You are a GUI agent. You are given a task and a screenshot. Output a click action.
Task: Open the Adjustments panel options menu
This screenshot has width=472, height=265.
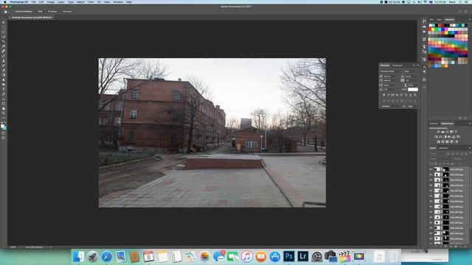(x=470, y=124)
